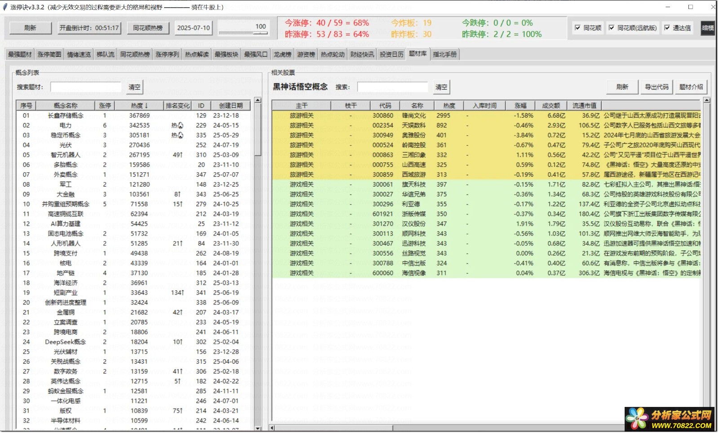719x433 pixels.
Task: Click 清空 next to stock search field
Action: (441, 87)
